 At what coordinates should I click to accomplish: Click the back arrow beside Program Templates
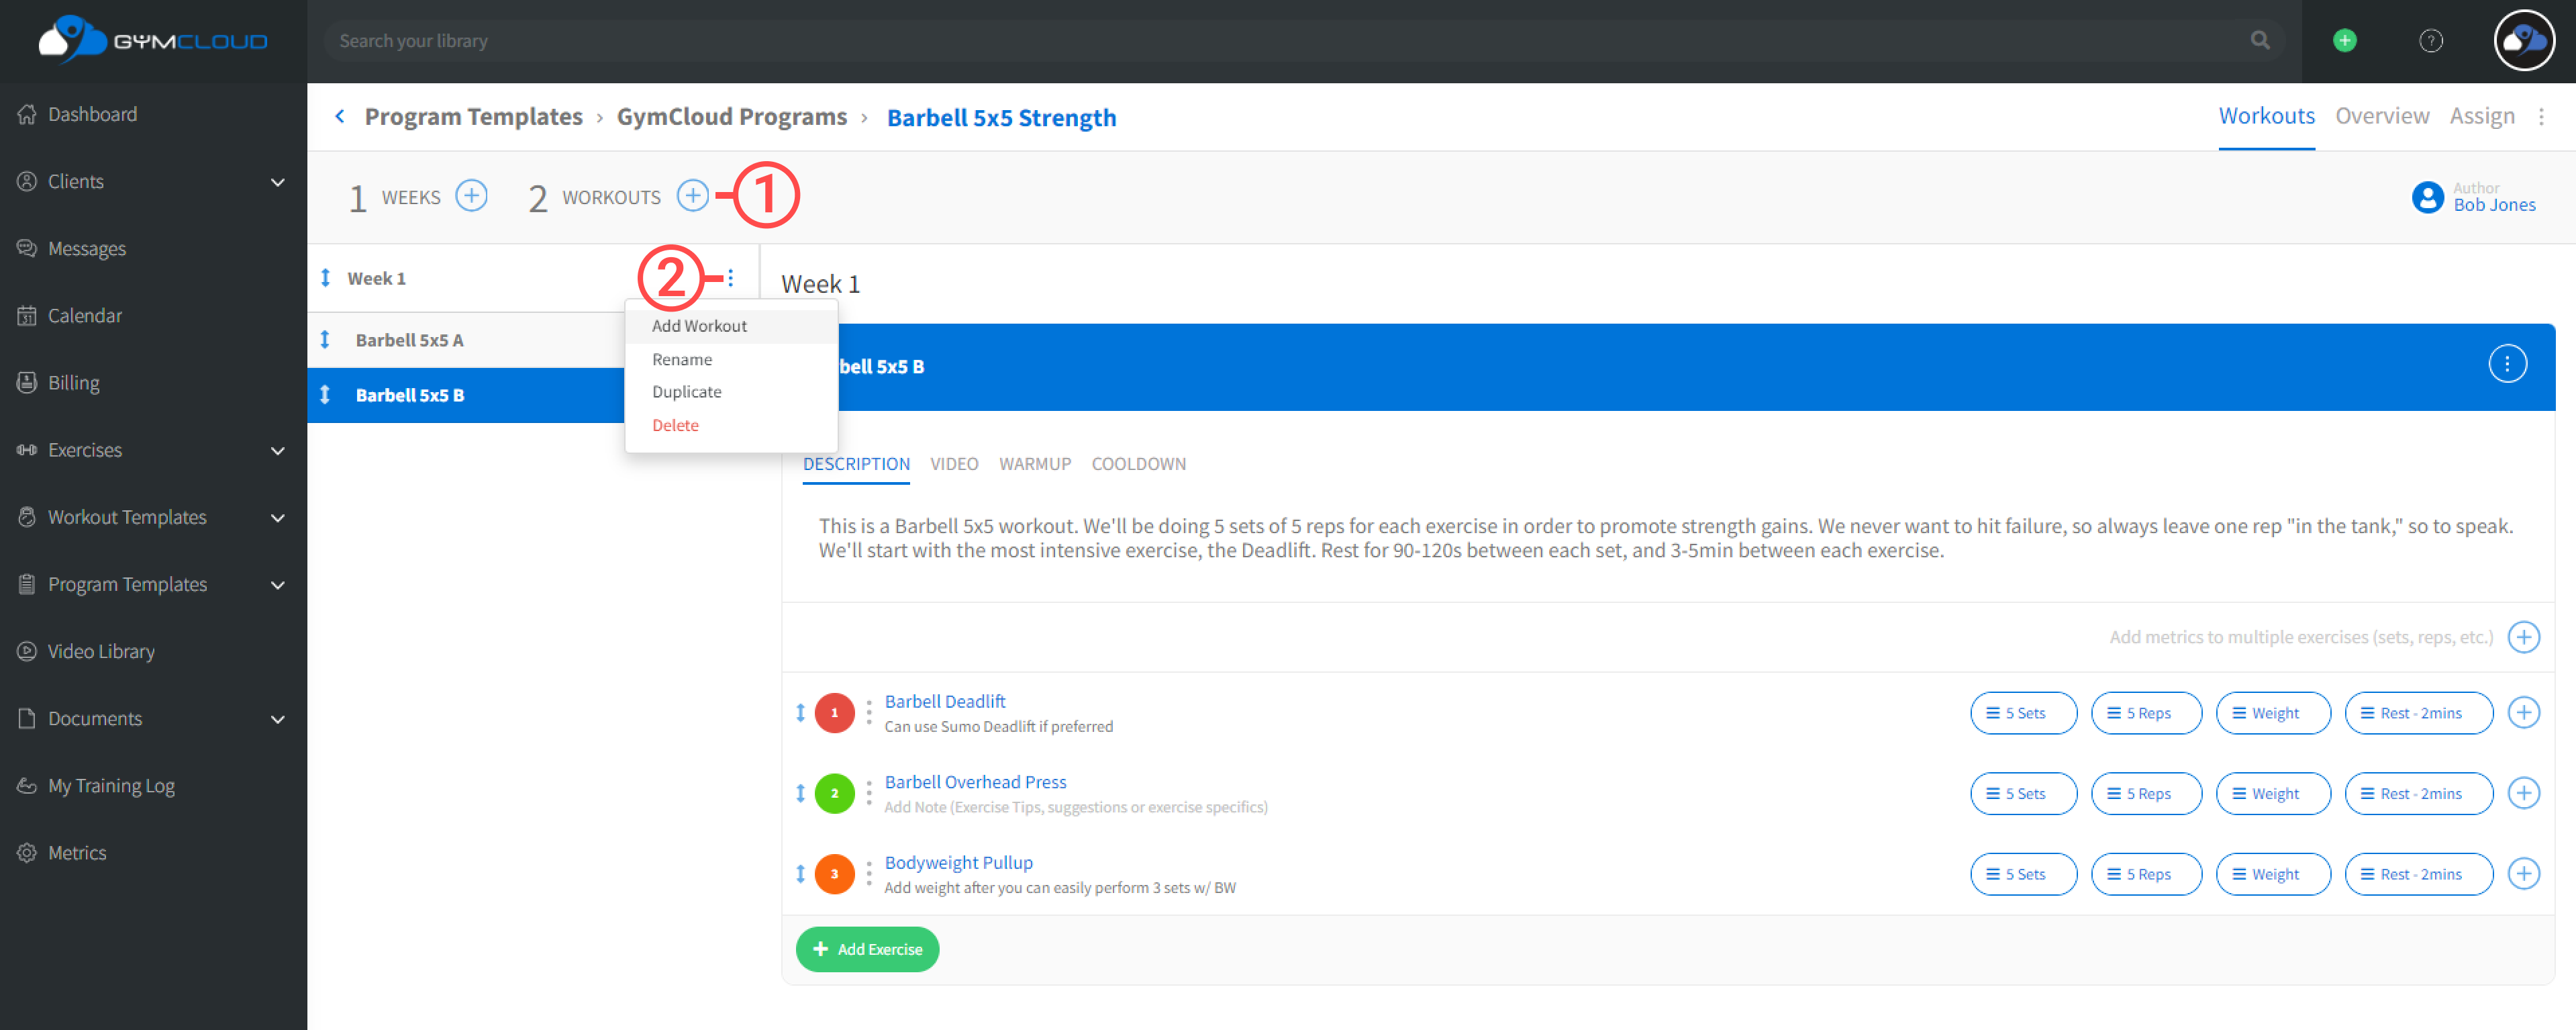(x=340, y=117)
